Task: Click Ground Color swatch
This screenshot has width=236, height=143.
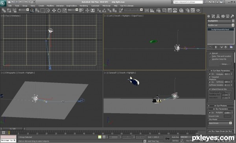Action: click(x=227, y=116)
